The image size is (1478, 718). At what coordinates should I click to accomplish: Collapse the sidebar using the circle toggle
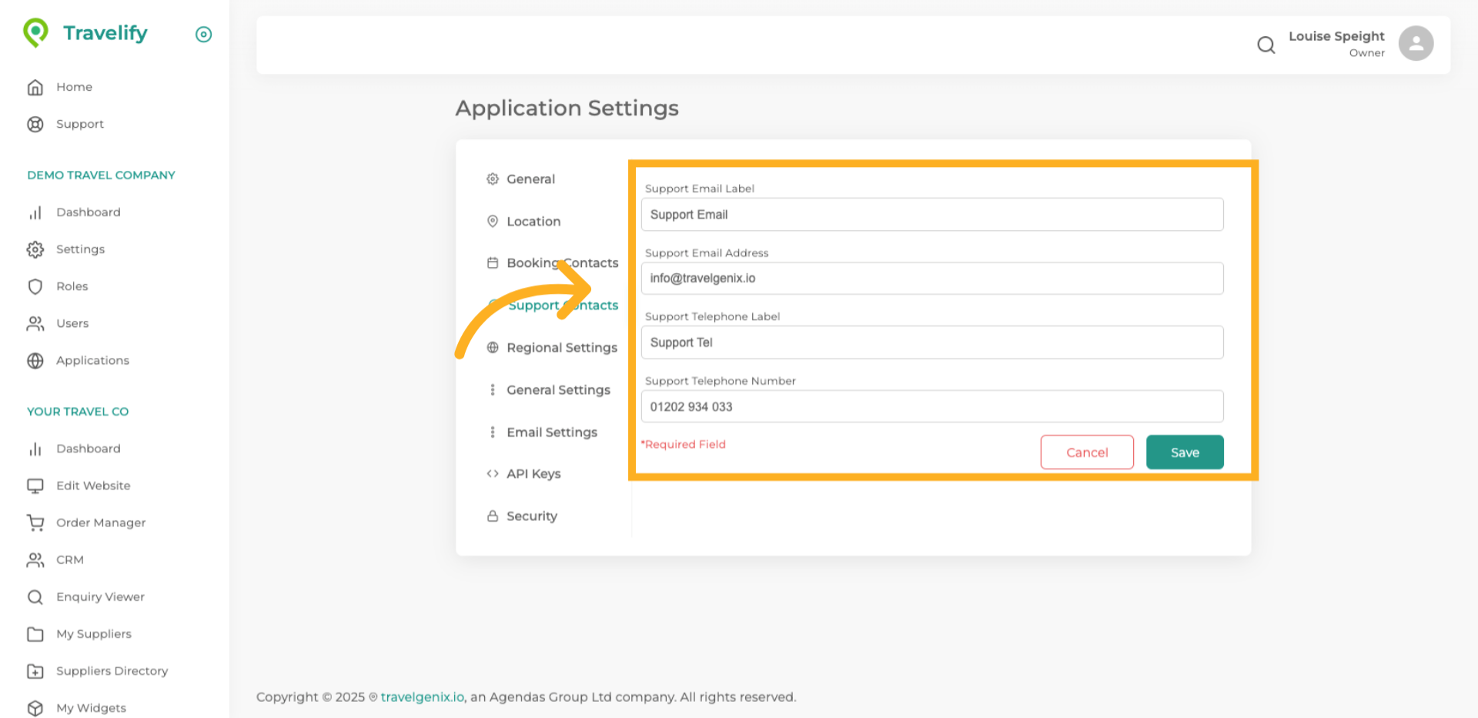pos(203,34)
